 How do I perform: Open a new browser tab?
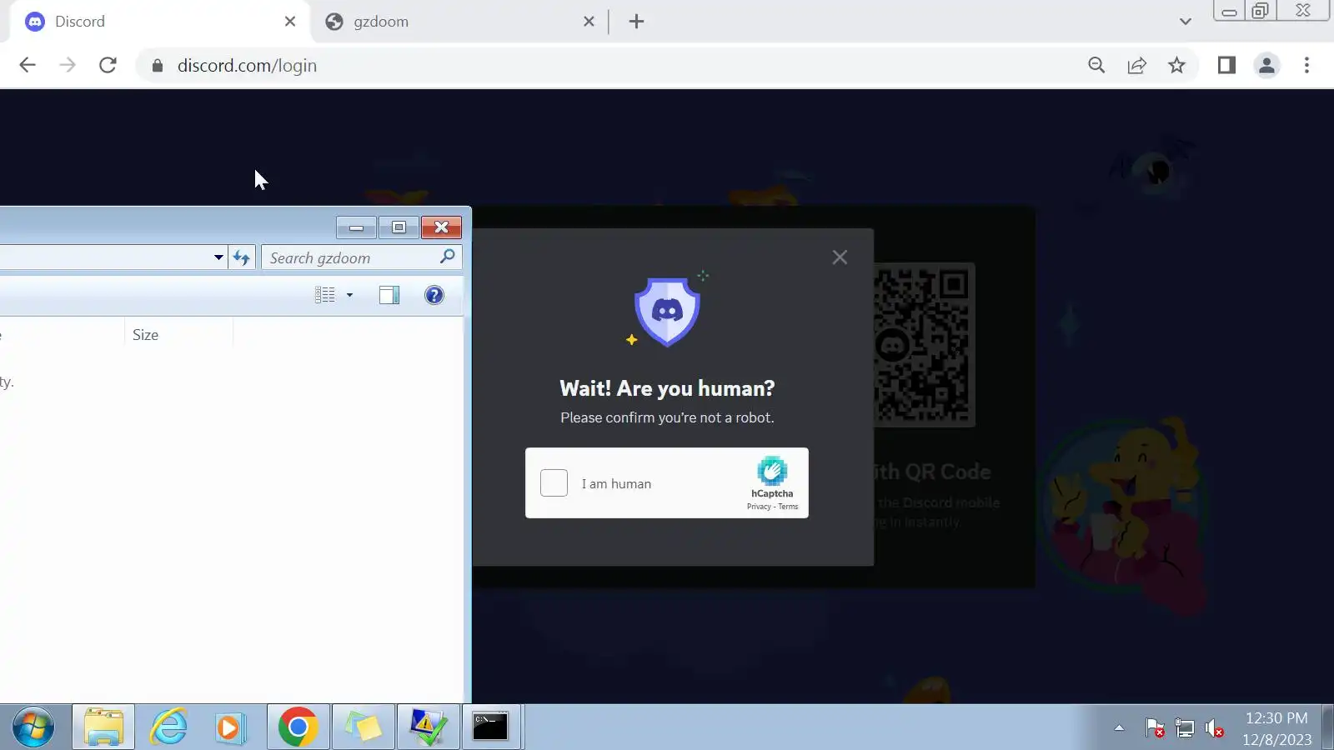[636, 22]
